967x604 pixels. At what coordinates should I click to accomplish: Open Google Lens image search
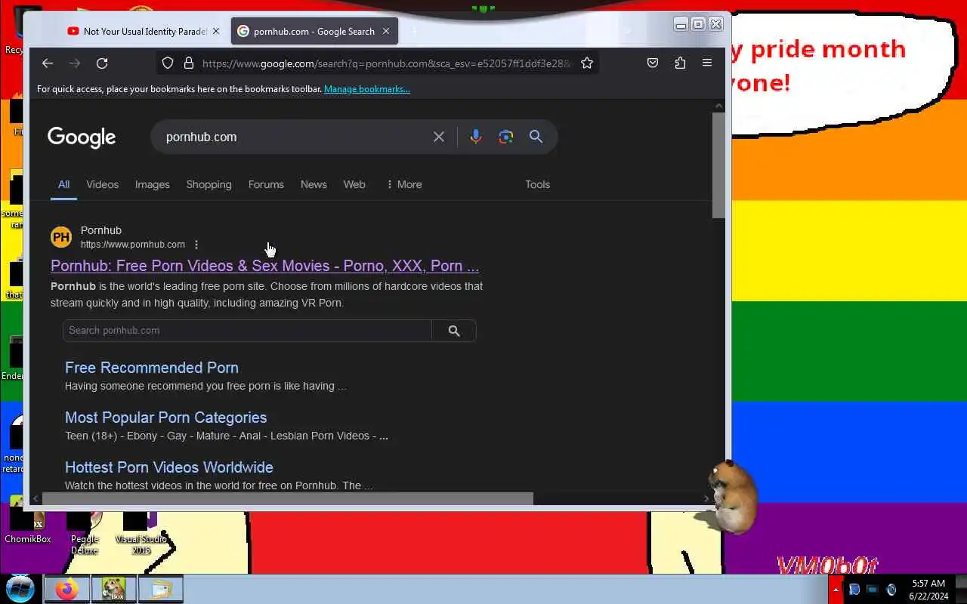(x=506, y=137)
